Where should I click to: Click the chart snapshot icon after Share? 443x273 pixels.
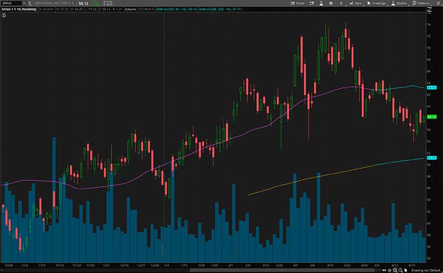(313, 3)
